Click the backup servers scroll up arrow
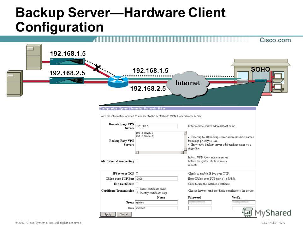This screenshot has height=227, width=303. point(185,133)
